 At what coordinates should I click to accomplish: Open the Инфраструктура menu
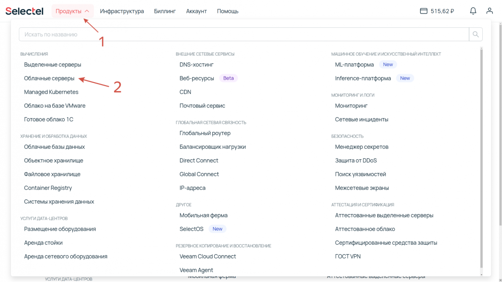click(122, 11)
